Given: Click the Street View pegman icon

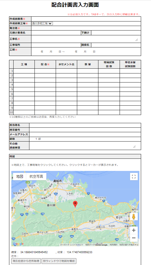Looking at the screenshot, I should tap(134, 216).
